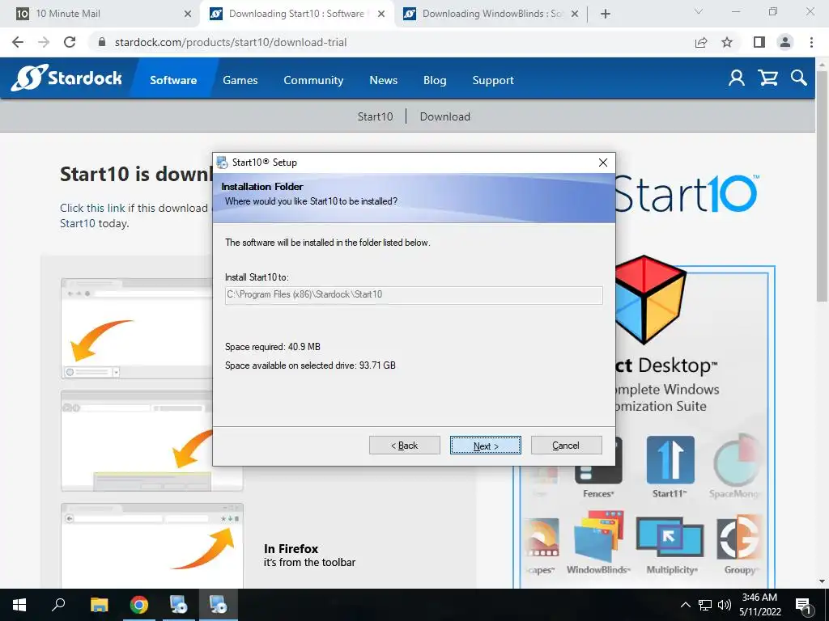Open the volume tray icon
The image size is (829, 621).
[725, 605]
